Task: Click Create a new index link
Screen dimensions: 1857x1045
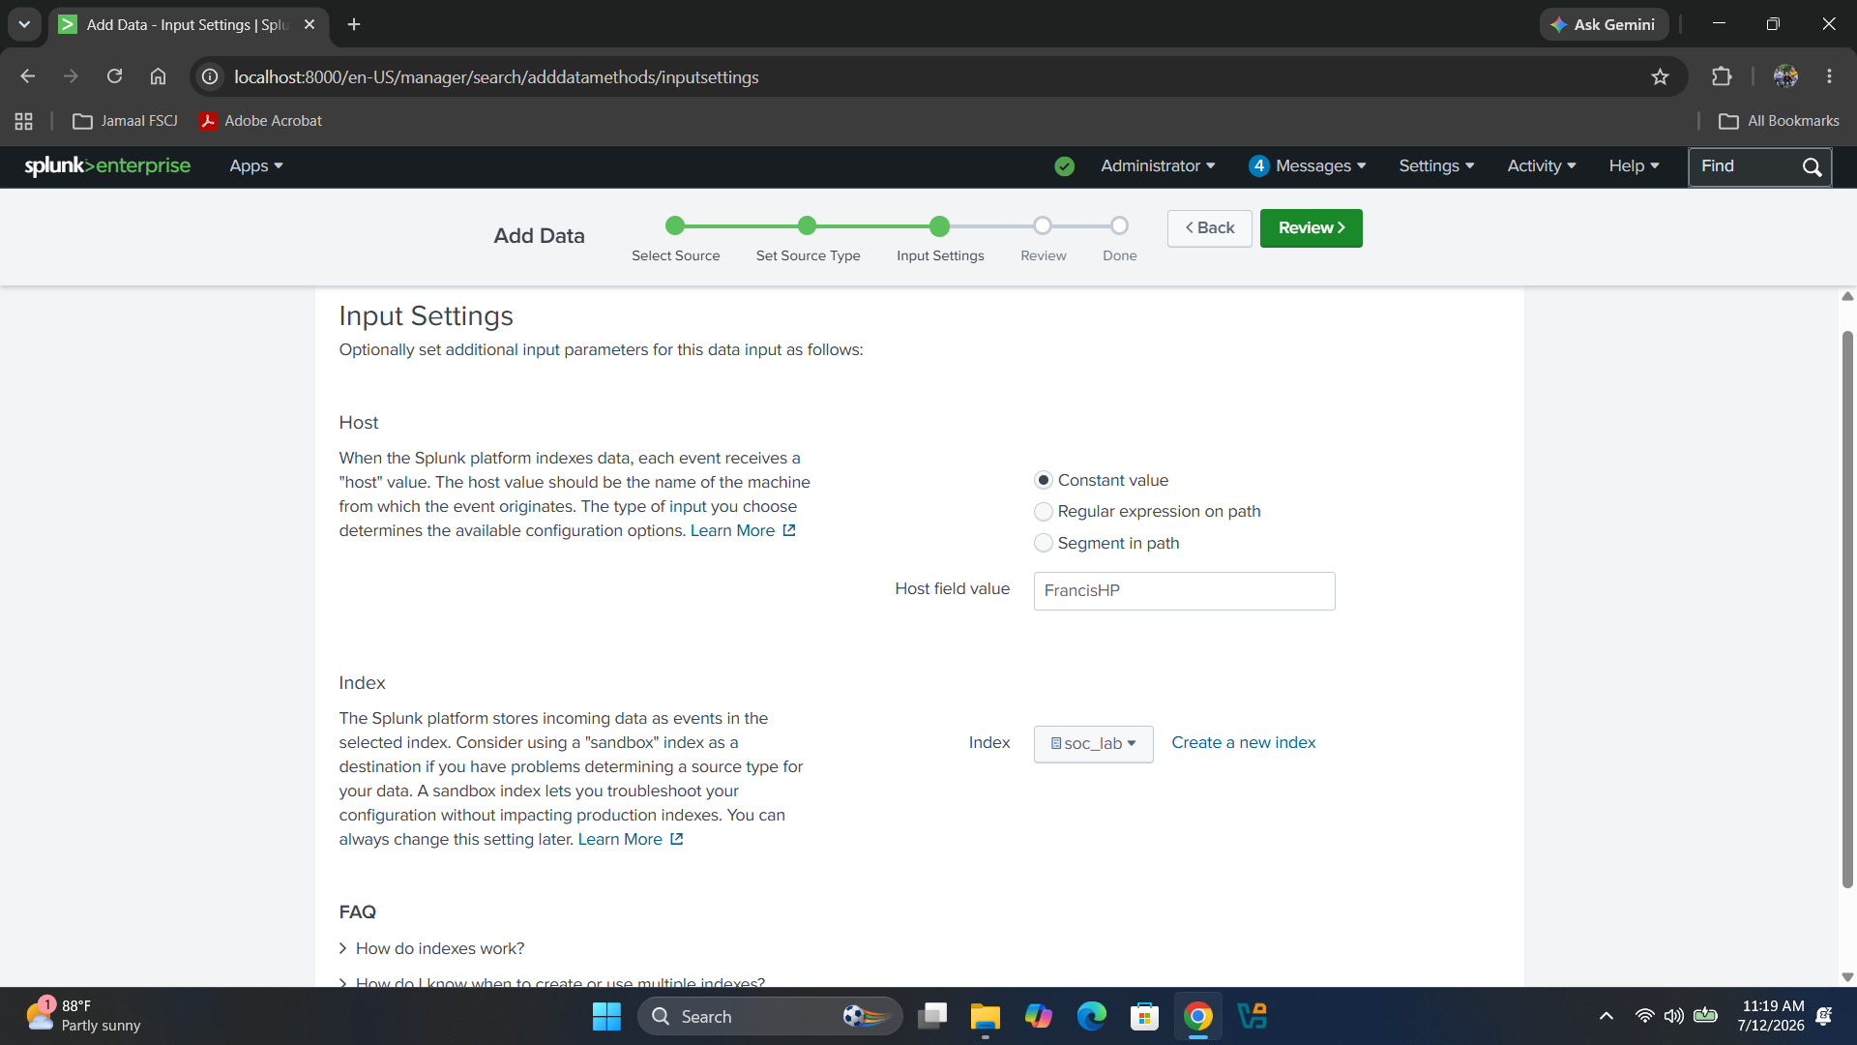Action: coord(1244,742)
